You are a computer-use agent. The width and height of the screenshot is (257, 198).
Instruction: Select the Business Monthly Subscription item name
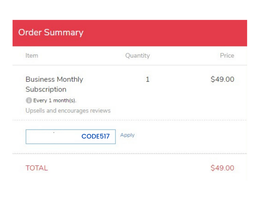tap(55, 84)
